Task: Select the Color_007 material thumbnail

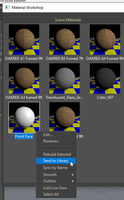Action: click(105, 78)
